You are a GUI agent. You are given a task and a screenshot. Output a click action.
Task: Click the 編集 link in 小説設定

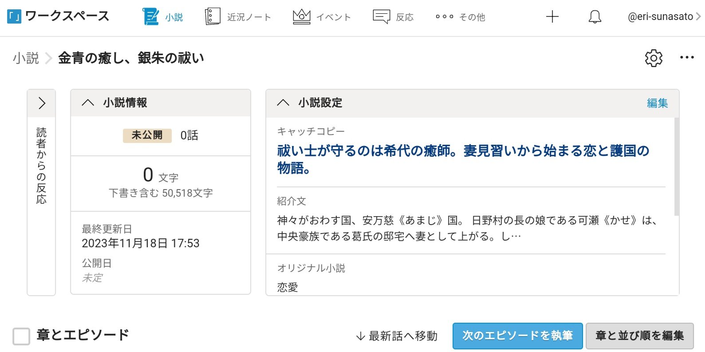657,103
